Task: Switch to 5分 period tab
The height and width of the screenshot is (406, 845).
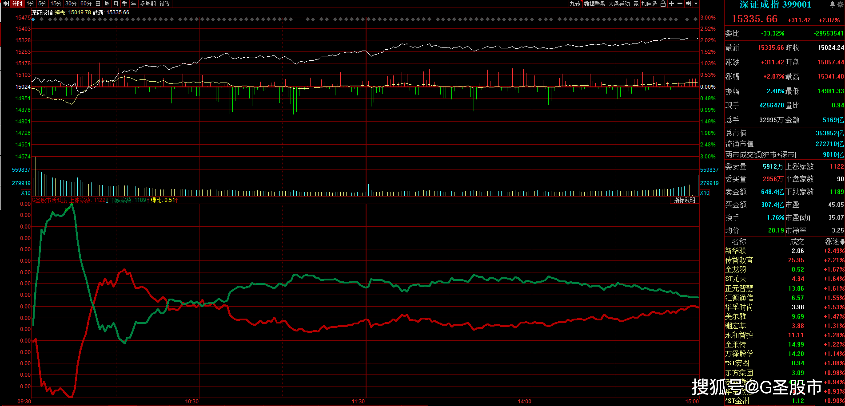Action: [42, 4]
